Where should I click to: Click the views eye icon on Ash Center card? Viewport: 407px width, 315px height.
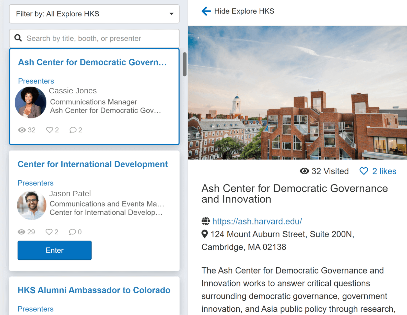pyautogui.click(x=22, y=130)
